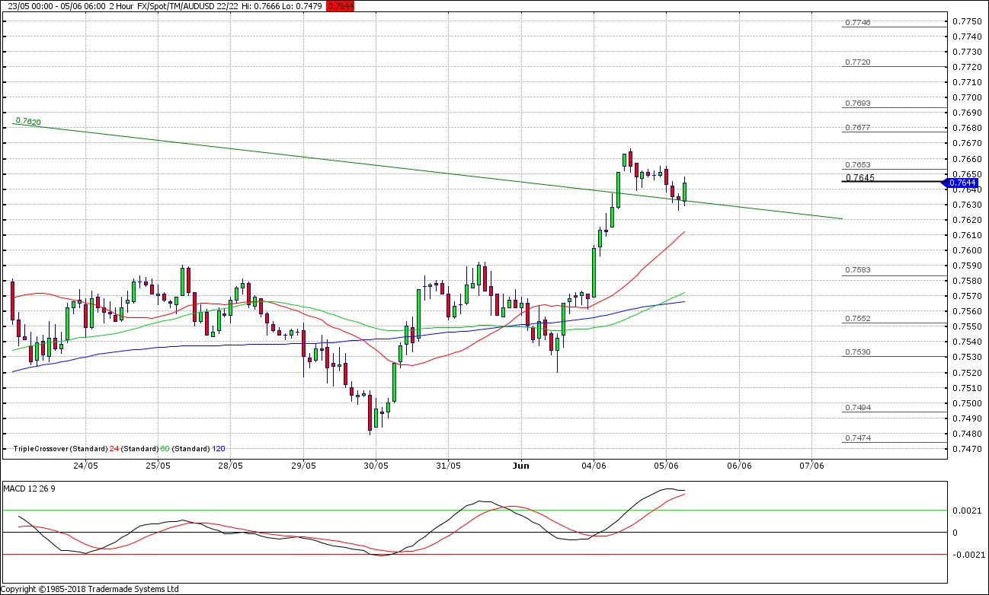Select the 0.7583 support level label
Viewport: 989px width, 595px height.
click(x=858, y=270)
